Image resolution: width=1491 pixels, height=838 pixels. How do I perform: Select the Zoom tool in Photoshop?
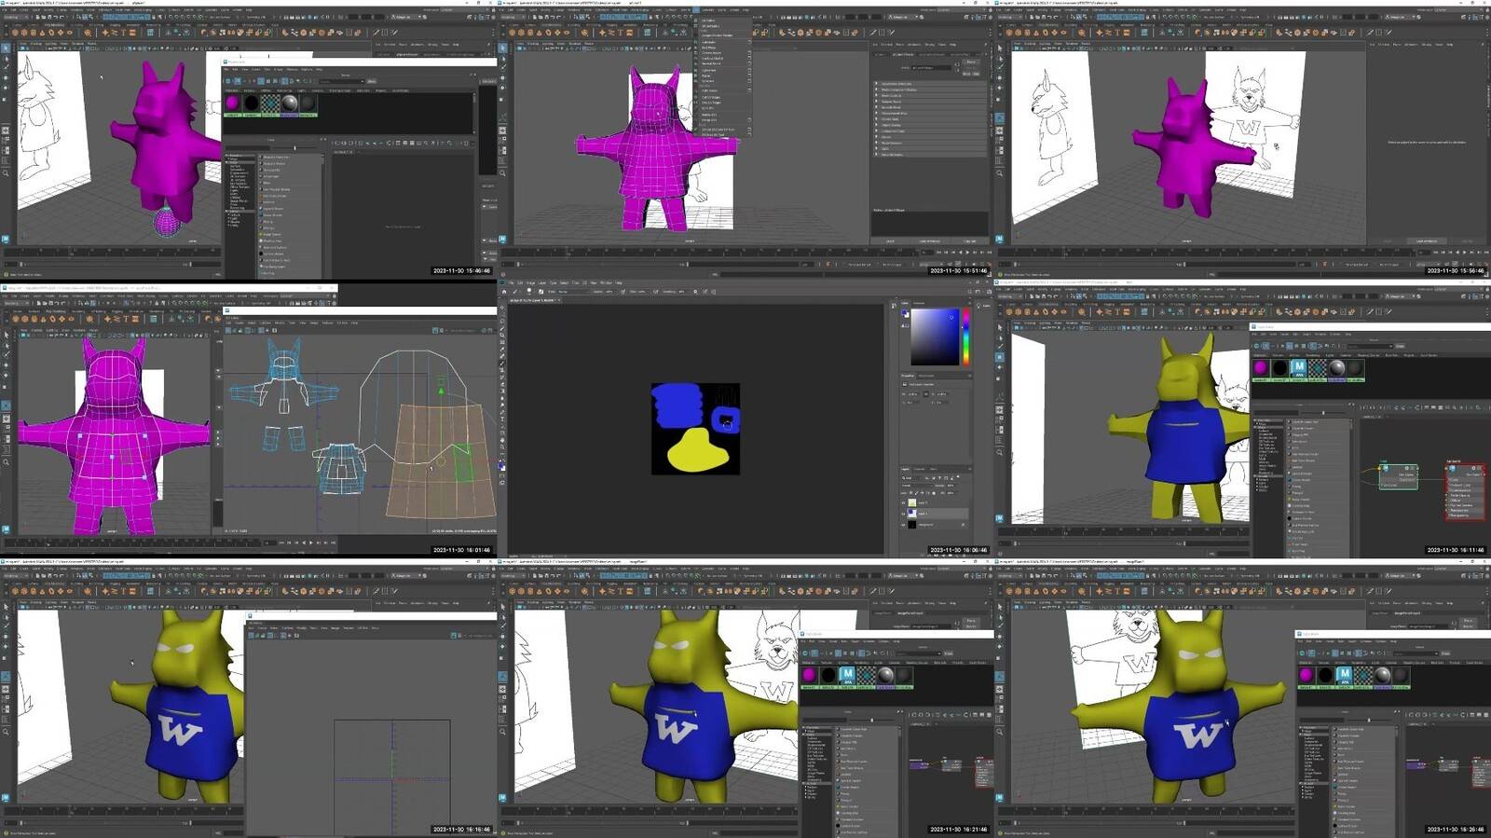click(x=503, y=445)
